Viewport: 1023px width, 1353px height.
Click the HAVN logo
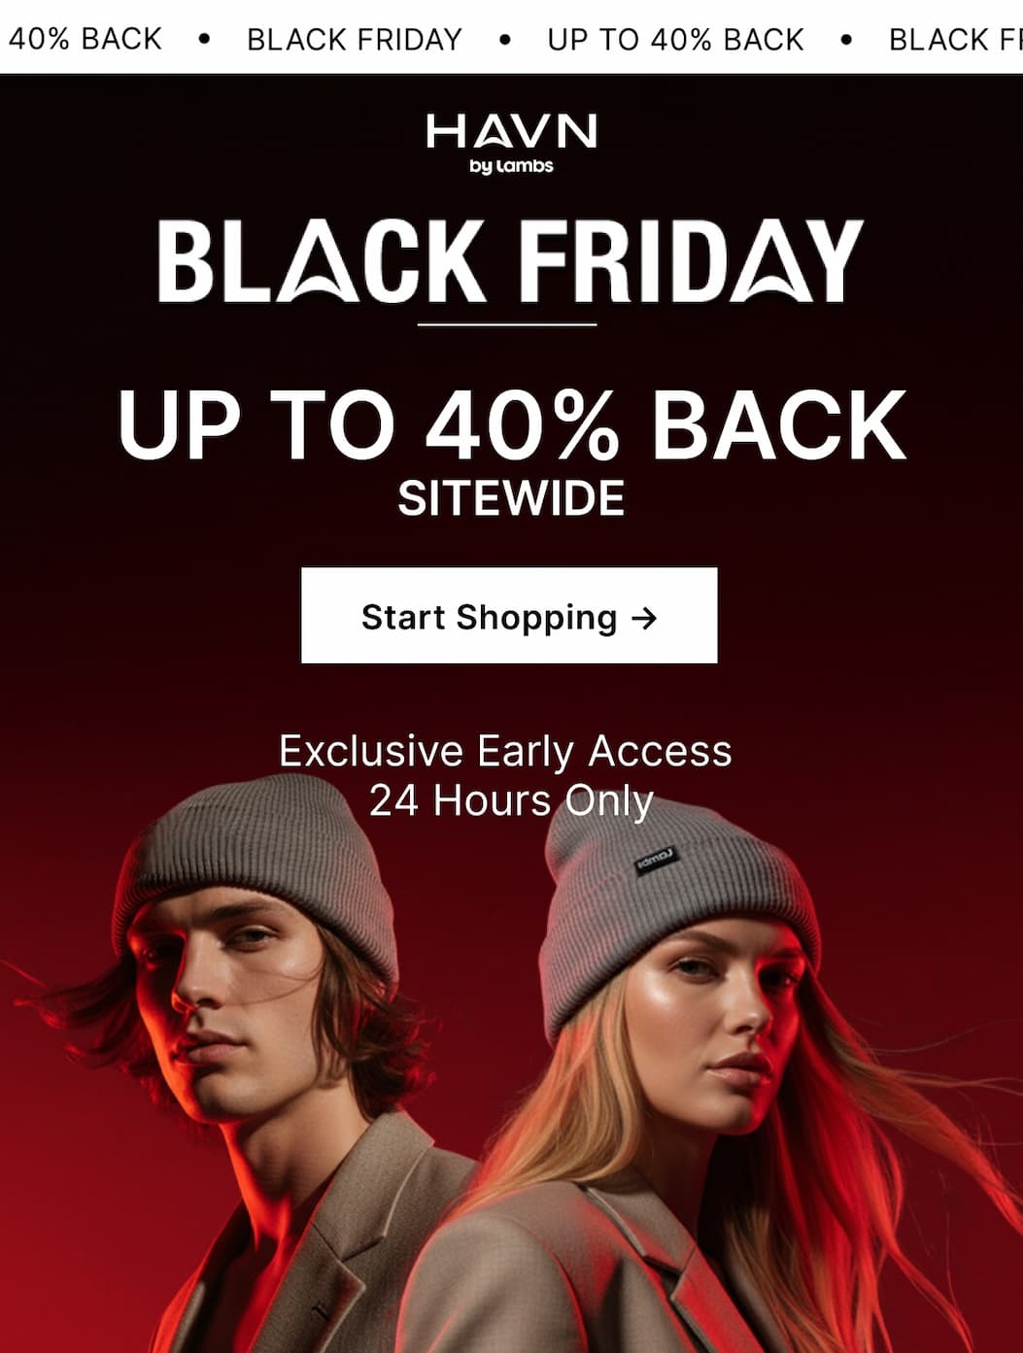[x=511, y=131]
